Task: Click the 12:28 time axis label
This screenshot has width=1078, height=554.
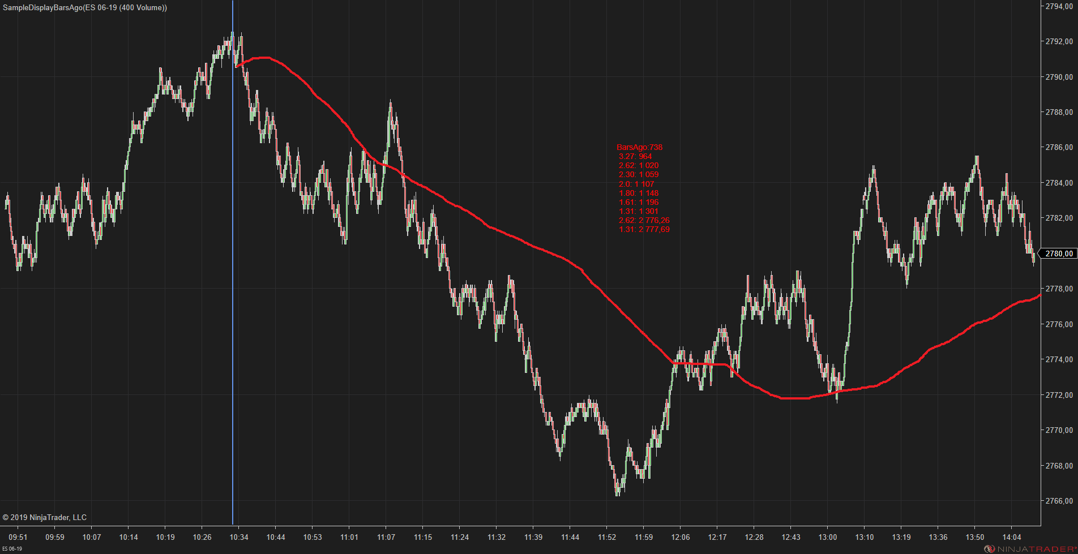Action: 754,537
